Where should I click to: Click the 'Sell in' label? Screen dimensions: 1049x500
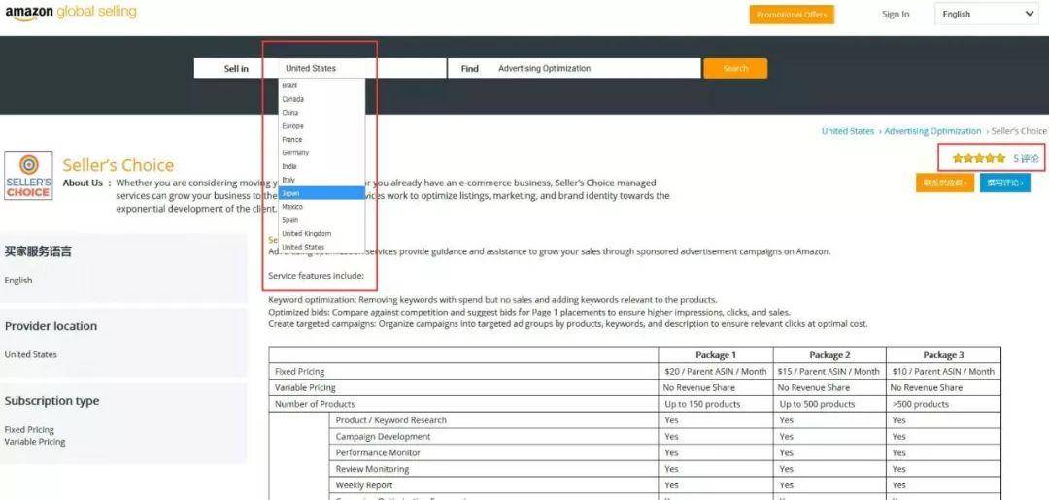point(236,68)
